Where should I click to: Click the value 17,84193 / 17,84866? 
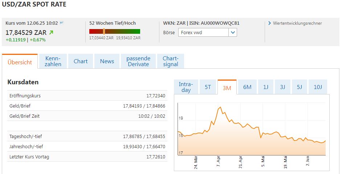pos(144,106)
